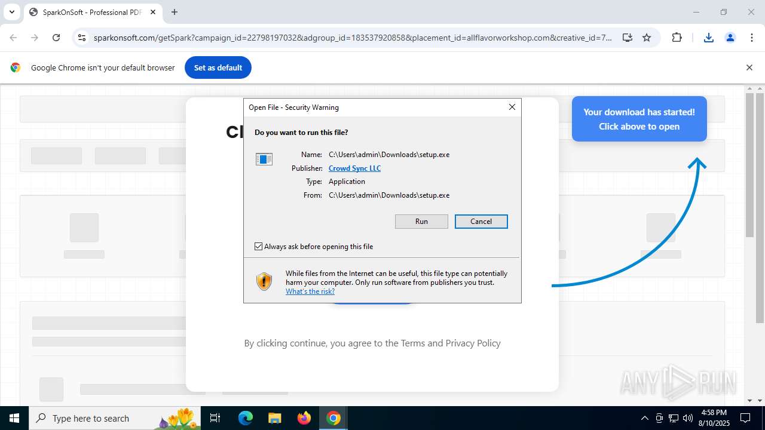View site information icon in address bar
Screen dimensions: 765x430
pyautogui.click(x=82, y=38)
